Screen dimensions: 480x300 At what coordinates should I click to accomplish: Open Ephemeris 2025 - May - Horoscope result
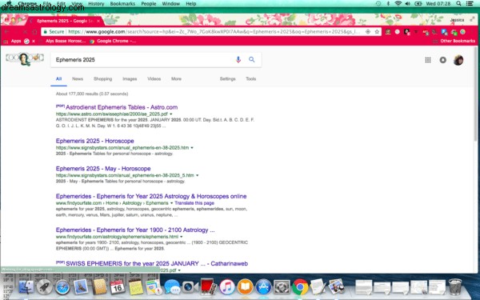click(x=103, y=168)
